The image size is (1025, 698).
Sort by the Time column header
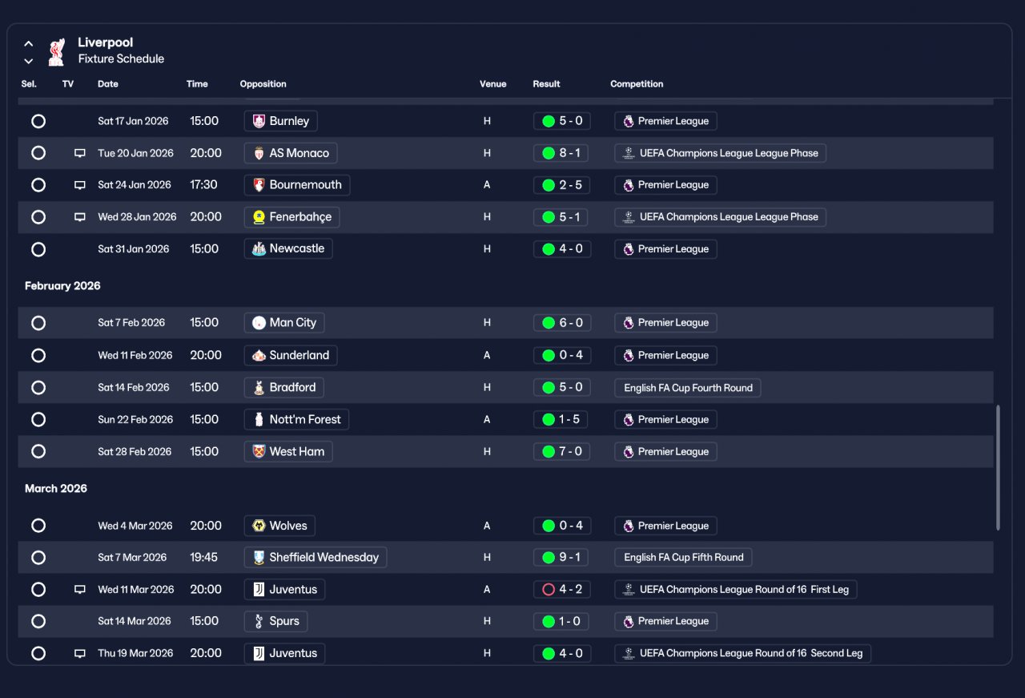tap(197, 84)
